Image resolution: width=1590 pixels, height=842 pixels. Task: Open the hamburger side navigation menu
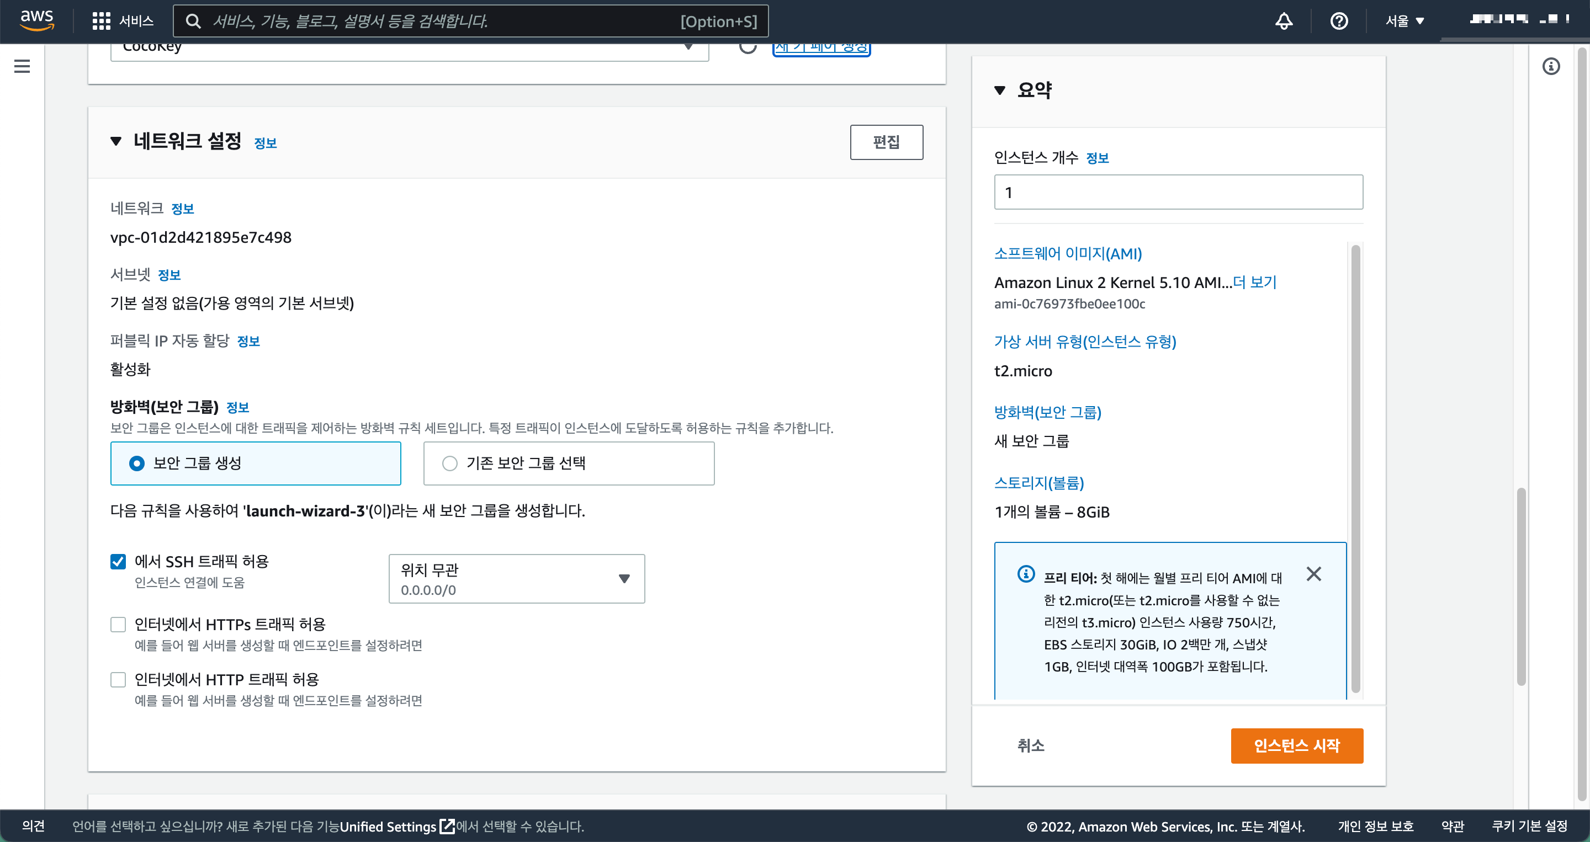click(x=22, y=66)
